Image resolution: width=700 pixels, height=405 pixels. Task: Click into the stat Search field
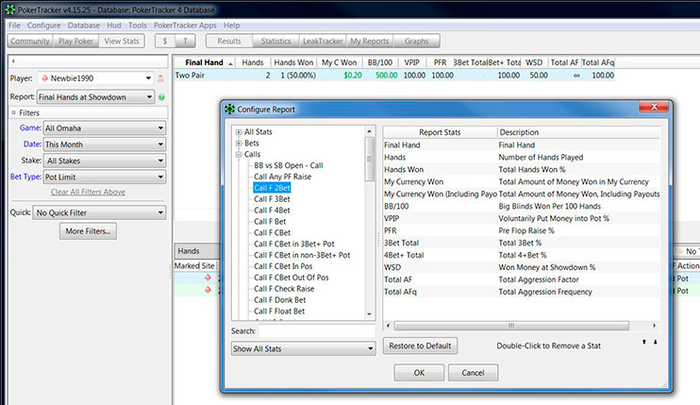317,330
